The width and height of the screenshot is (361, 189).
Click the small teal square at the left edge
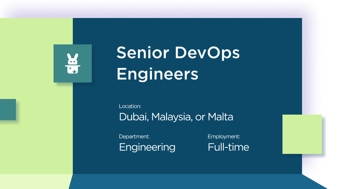click(x=8, y=109)
